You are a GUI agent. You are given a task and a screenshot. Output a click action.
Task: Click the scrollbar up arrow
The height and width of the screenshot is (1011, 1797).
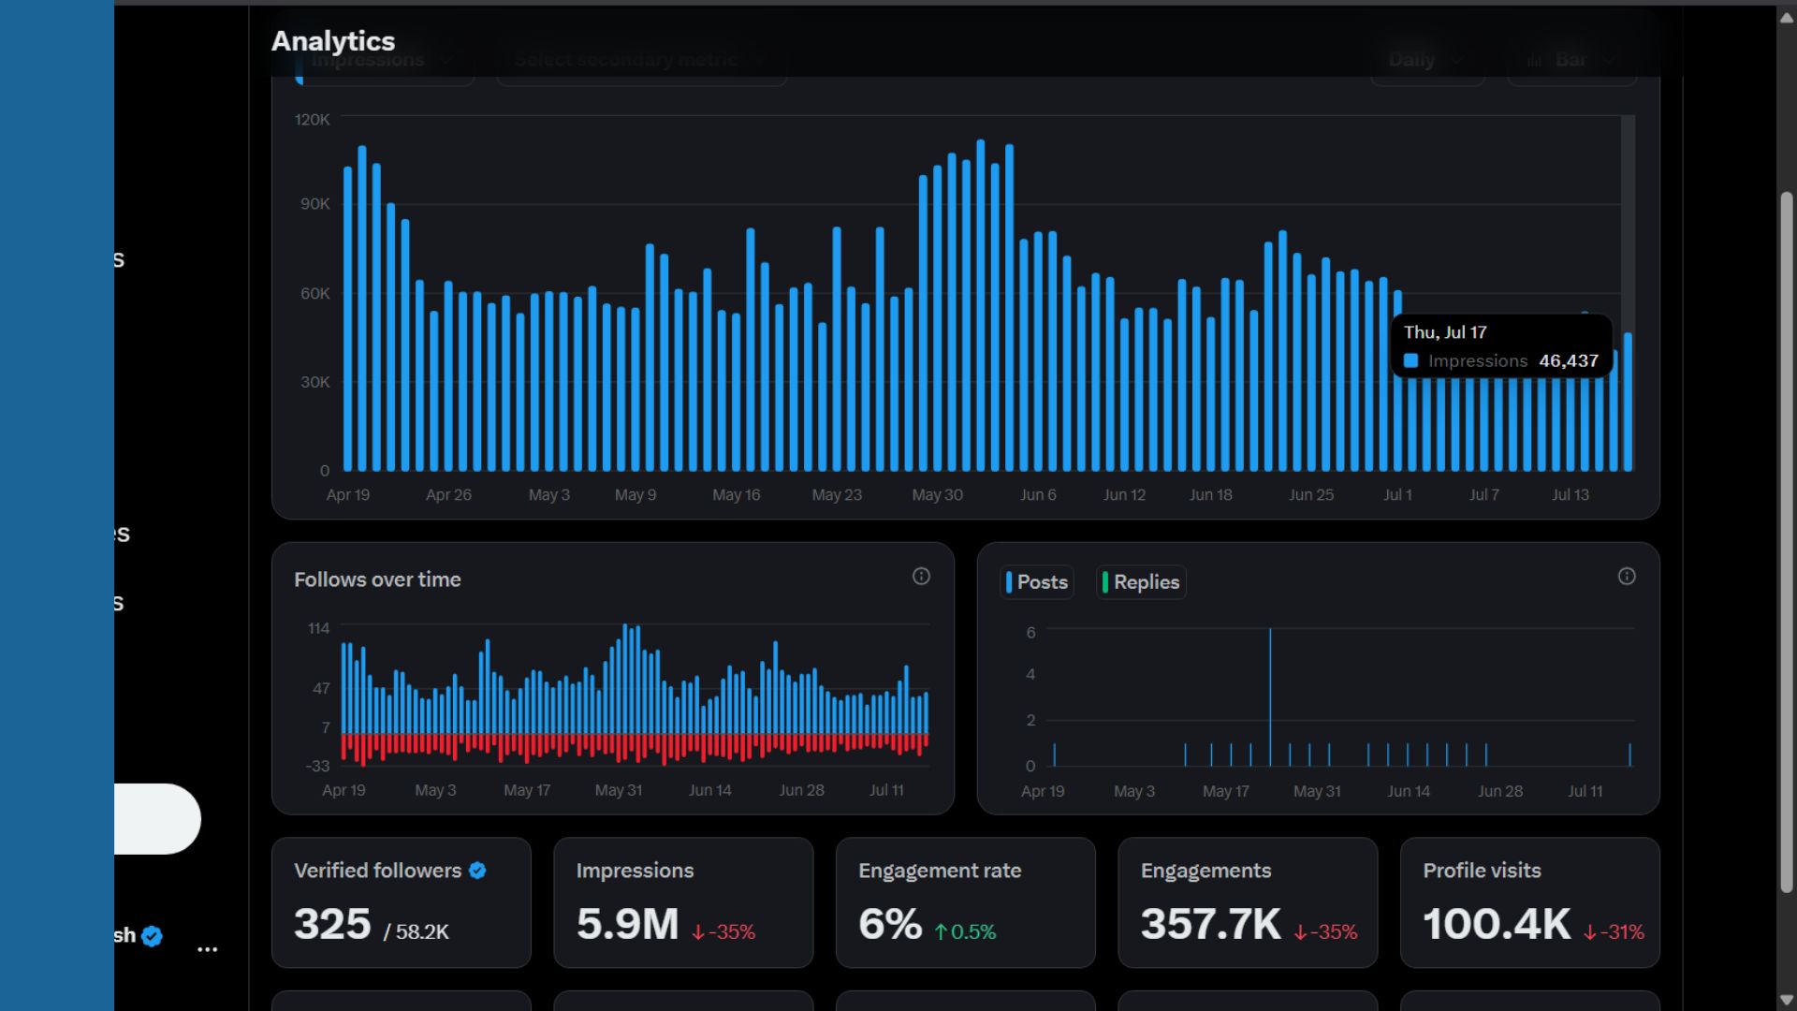pos(1786,18)
